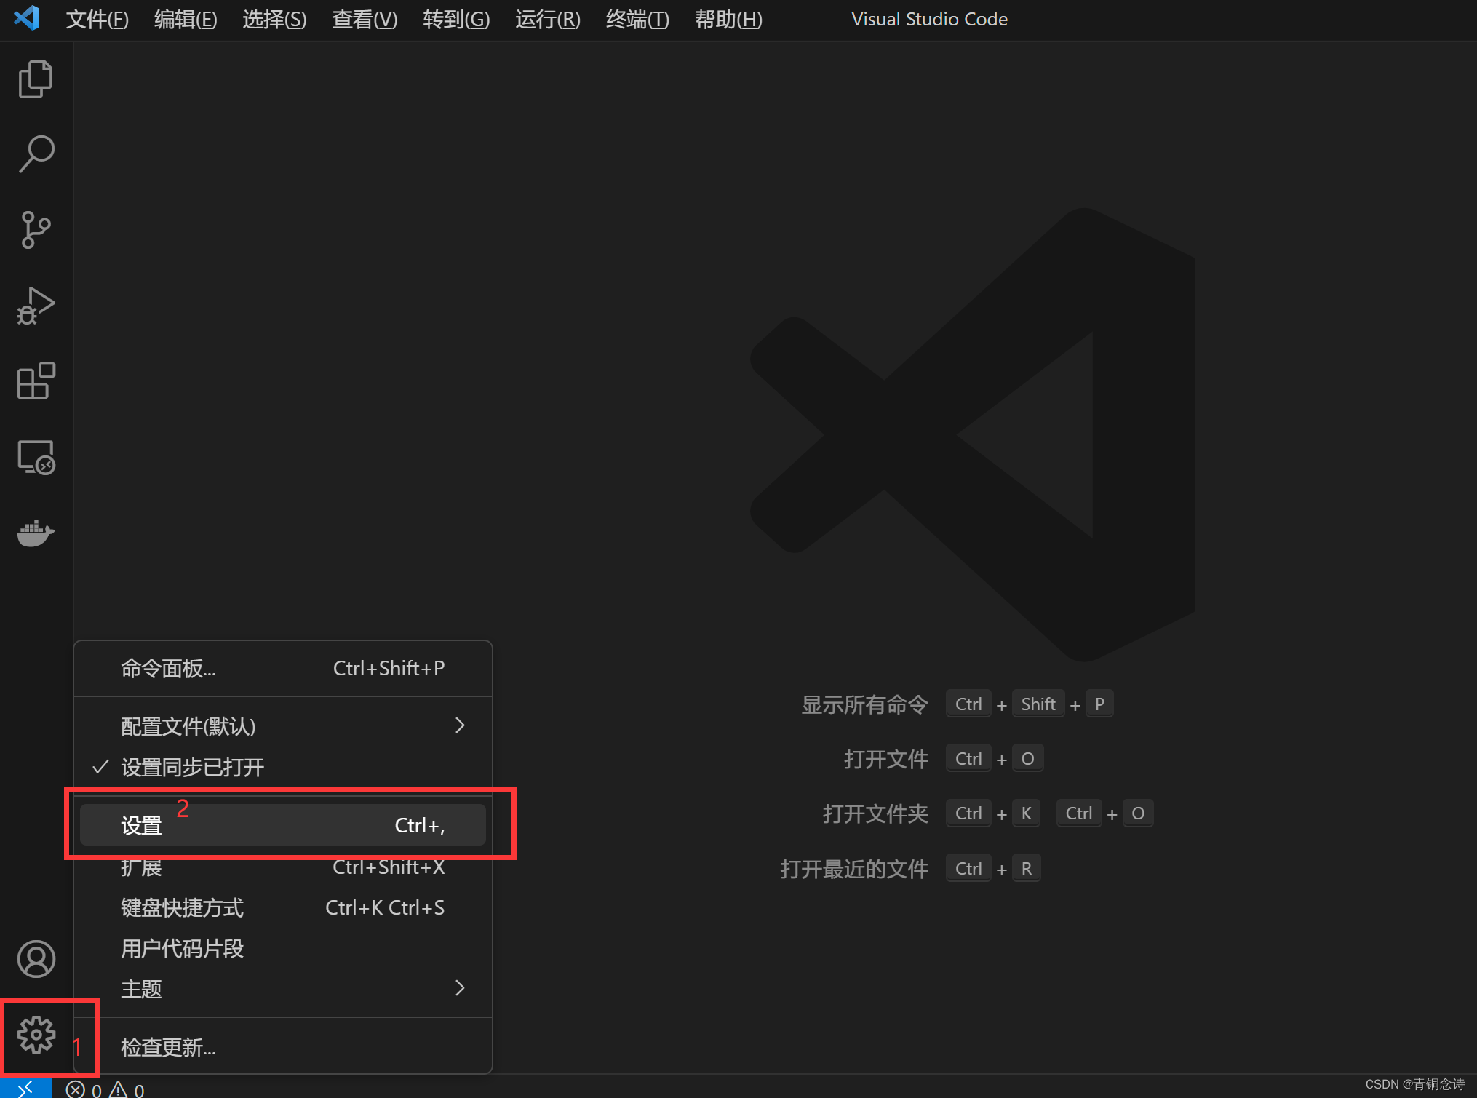This screenshot has width=1477, height=1098.
Task: Toggle 设置同步已打开 checked entry
Action: (x=283, y=766)
